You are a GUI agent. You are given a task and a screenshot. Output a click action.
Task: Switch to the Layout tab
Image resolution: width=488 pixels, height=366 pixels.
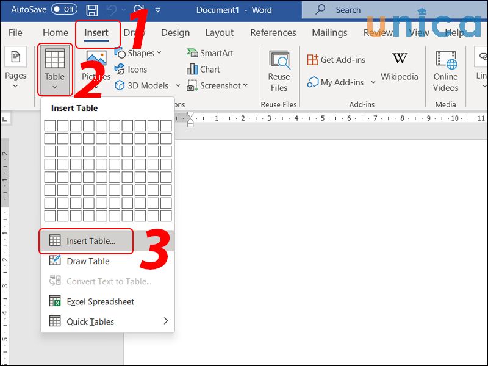[x=220, y=33]
